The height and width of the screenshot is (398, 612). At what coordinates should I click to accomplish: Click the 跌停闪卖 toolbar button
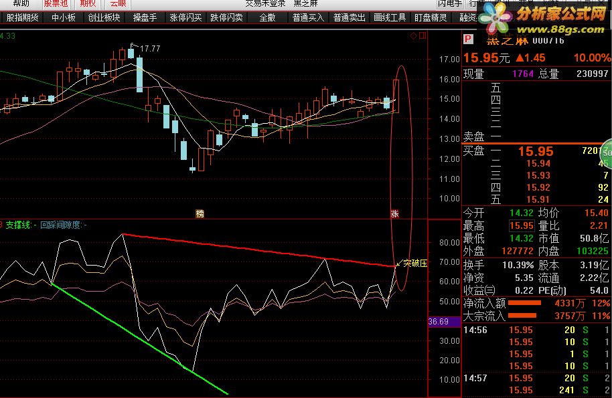pyautogui.click(x=226, y=17)
